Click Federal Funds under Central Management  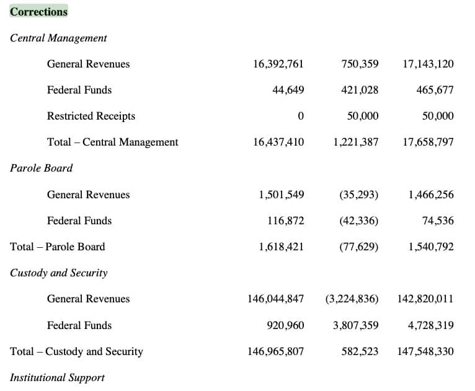(79, 90)
